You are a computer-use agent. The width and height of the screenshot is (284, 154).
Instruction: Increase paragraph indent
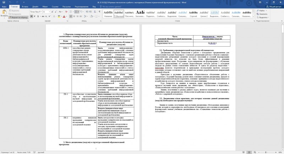pyautogui.click(x=91, y=12)
